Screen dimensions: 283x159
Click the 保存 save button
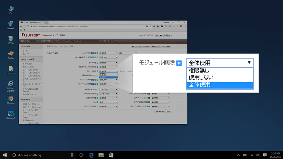[169, 112]
